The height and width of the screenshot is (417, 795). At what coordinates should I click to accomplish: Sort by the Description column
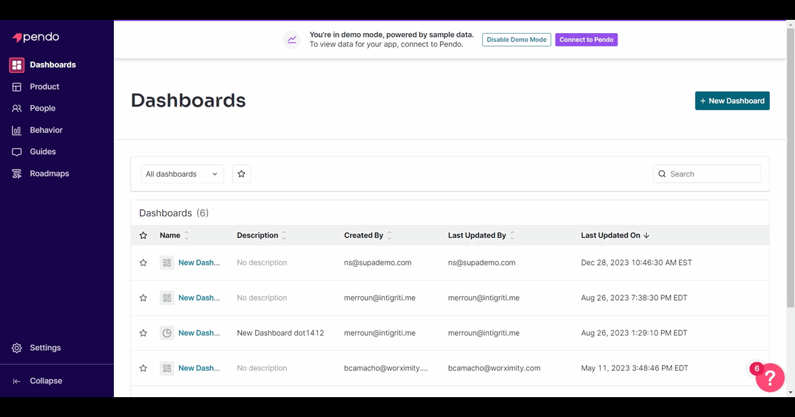click(x=262, y=236)
